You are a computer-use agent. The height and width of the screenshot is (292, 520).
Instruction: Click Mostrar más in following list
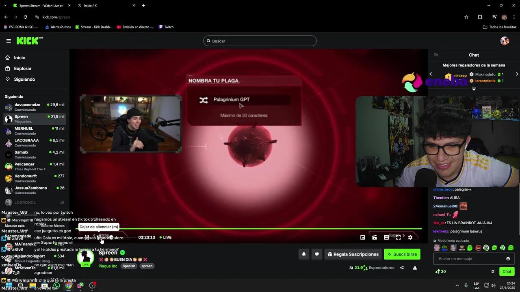pos(15,225)
